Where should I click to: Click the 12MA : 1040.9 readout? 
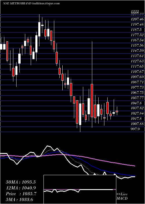click(x=21, y=188)
